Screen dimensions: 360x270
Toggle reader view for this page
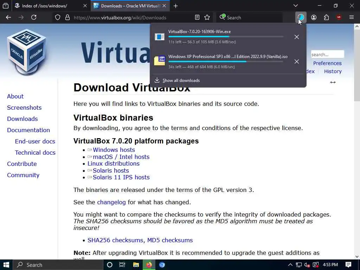pos(197,18)
